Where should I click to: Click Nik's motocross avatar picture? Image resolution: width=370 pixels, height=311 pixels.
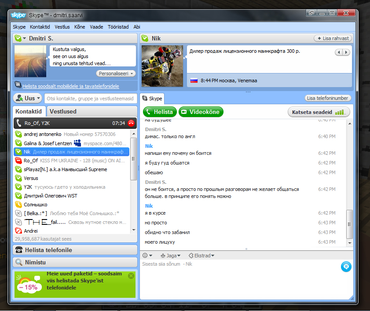coord(162,66)
